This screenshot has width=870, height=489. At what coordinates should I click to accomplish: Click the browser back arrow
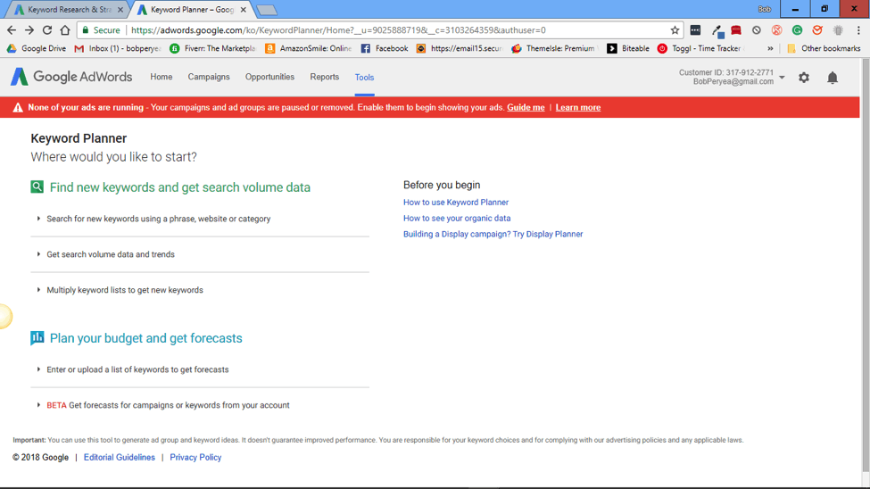click(12, 30)
